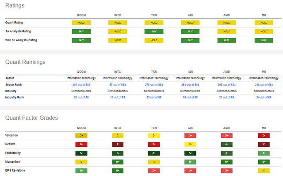Screen dimensions: 283x176
Task: Click MU's SA Analysts Rating HOLD badge
Action: 264,31
